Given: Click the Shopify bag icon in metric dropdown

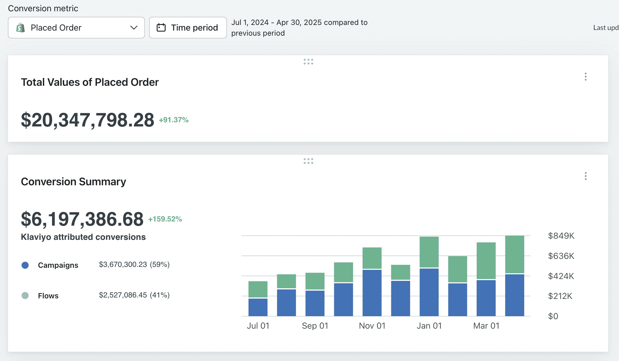Looking at the screenshot, I should click(x=21, y=28).
